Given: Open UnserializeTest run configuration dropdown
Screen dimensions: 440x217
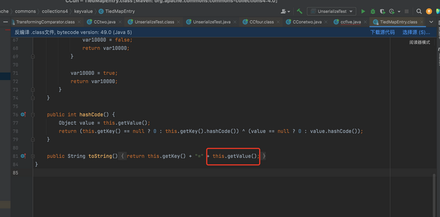Looking at the screenshot, I should pos(332,11).
